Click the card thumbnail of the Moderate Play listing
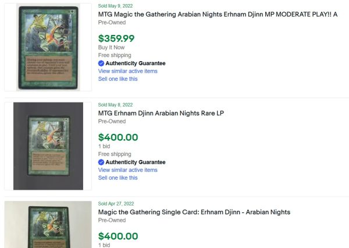 pos(48,47)
